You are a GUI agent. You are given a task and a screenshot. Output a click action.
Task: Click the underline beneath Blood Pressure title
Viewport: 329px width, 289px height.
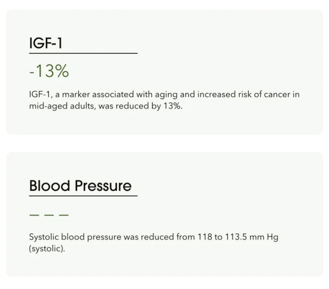83,196
